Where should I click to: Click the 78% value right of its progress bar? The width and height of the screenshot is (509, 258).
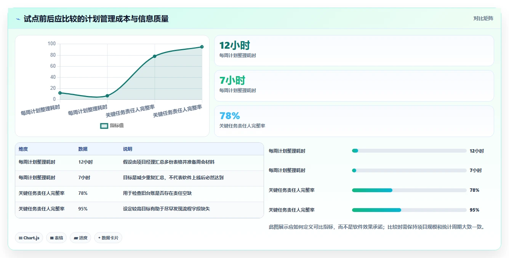[x=474, y=190]
